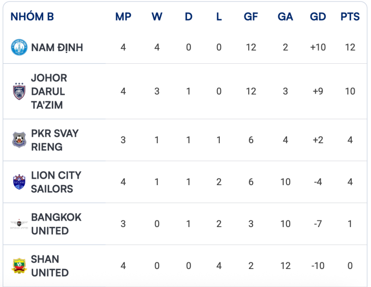Click the Nhóm B group header
The image size is (371, 287).
click(32, 17)
